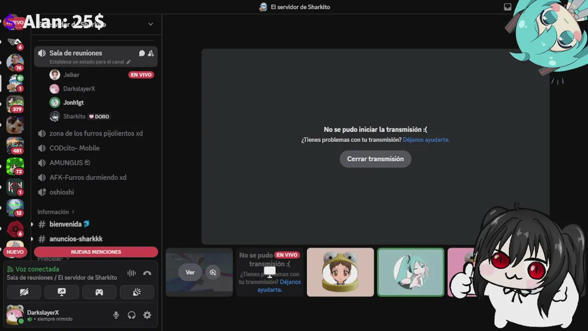Join zona de los furros pijolientos xd channel
Viewport: 588px width, 331px height.
coord(96,133)
